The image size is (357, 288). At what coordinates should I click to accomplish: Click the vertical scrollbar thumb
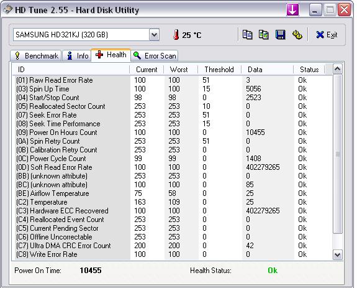[337, 154]
